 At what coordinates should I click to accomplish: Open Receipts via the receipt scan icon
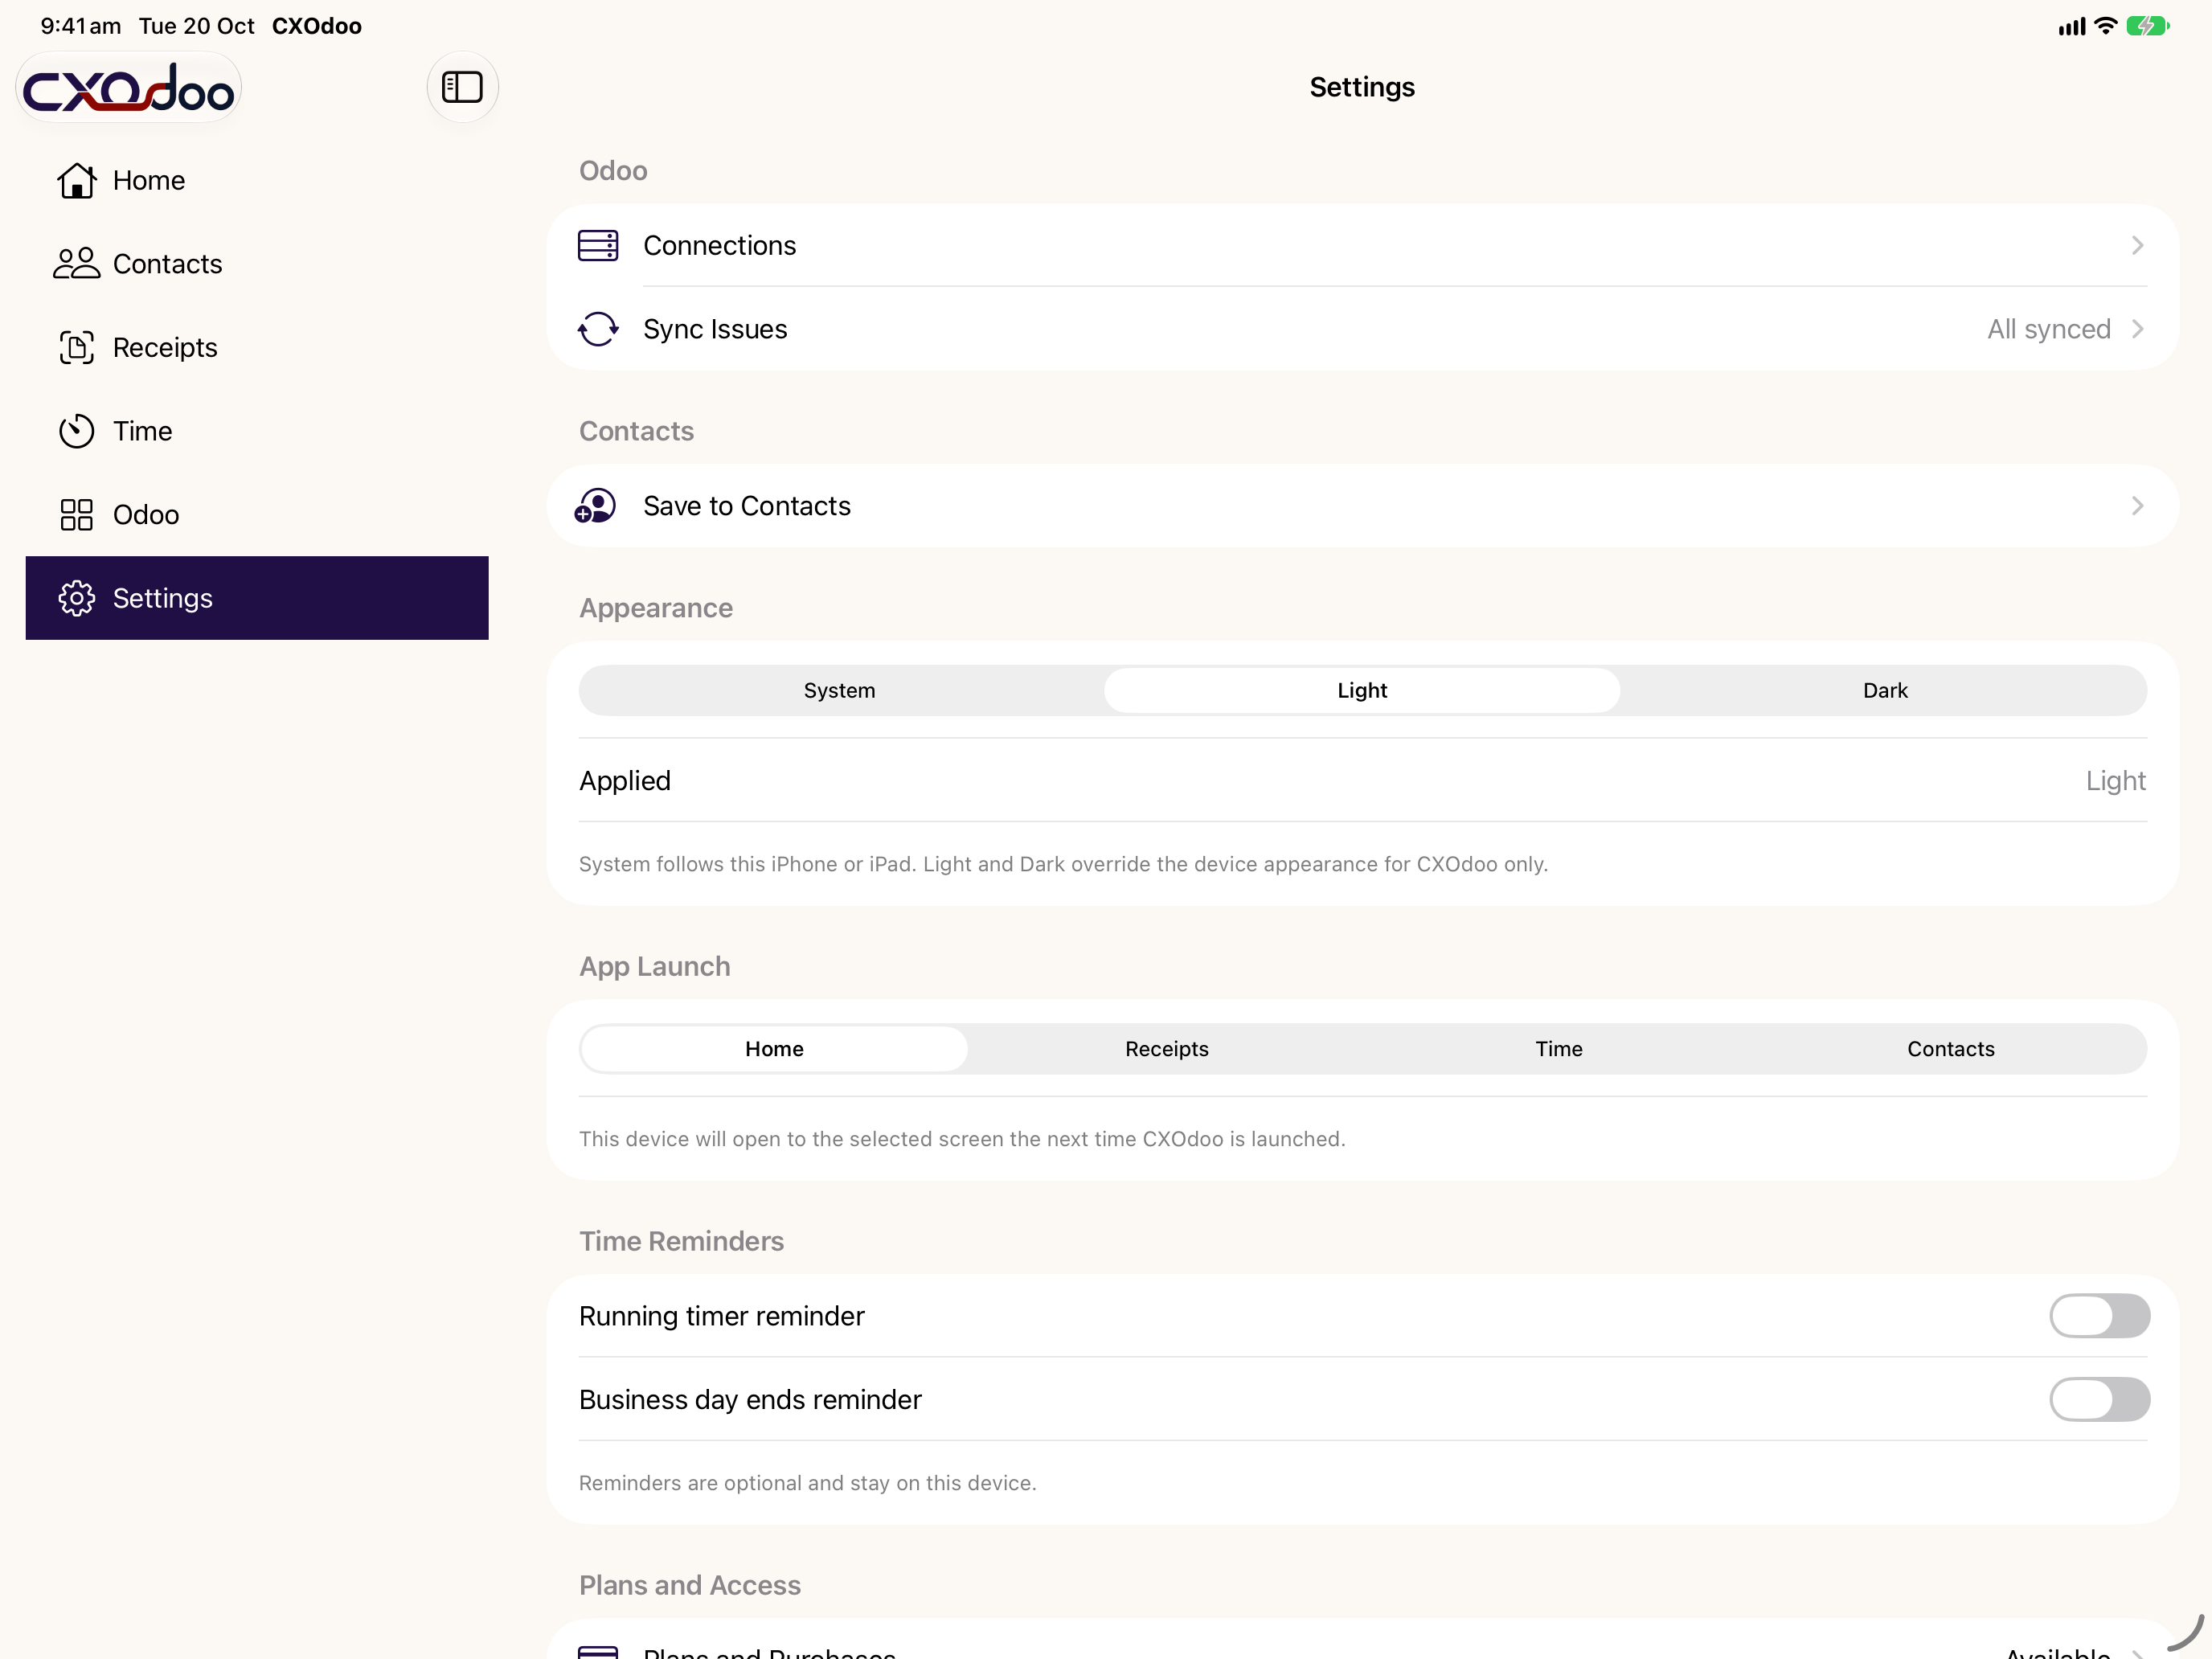[77, 347]
